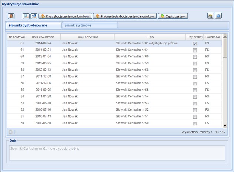The width and height of the screenshot is (234, 172).
Task: Open help via question mark icon
Action: click(218, 16)
